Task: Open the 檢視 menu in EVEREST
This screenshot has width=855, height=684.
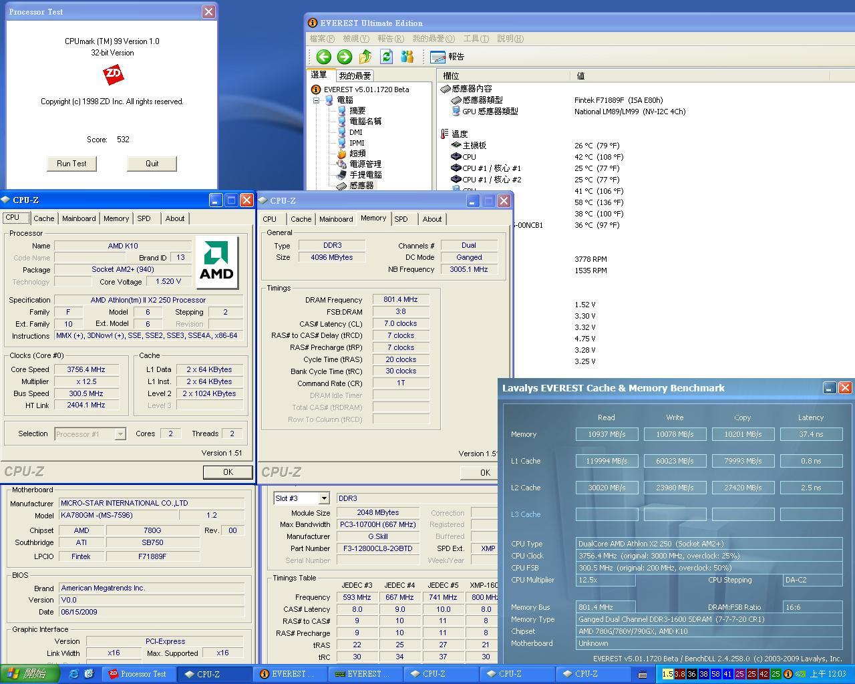Action: click(x=355, y=39)
